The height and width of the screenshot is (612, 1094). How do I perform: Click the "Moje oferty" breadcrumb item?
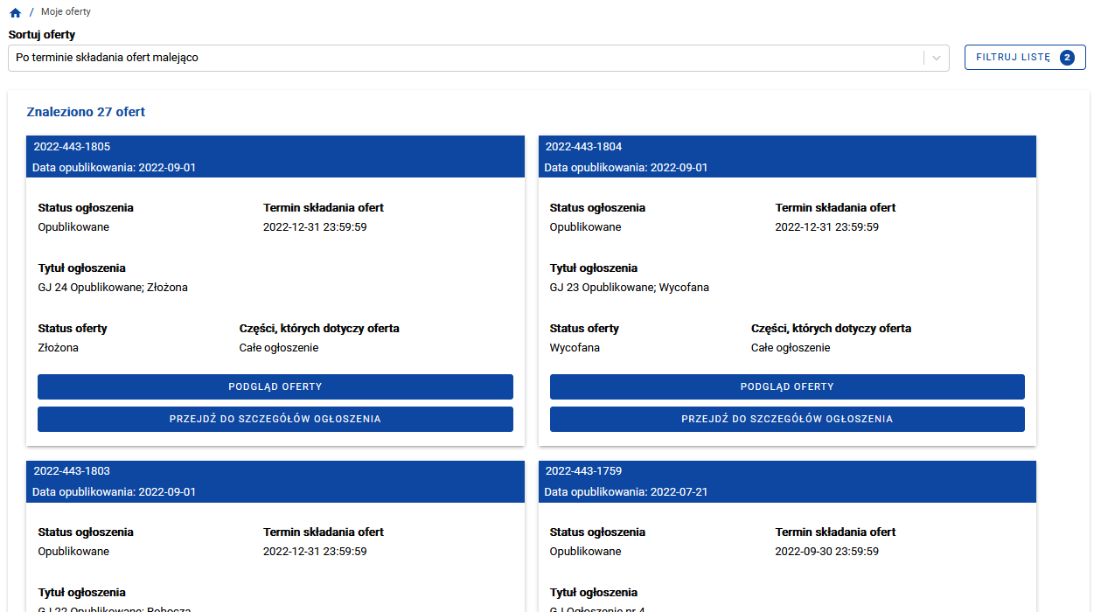coord(66,12)
